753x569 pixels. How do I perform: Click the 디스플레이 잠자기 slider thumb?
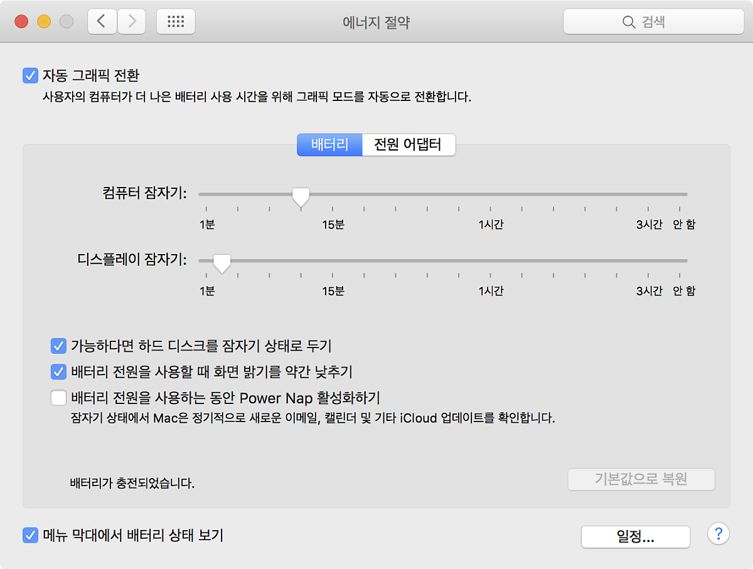point(222,263)
